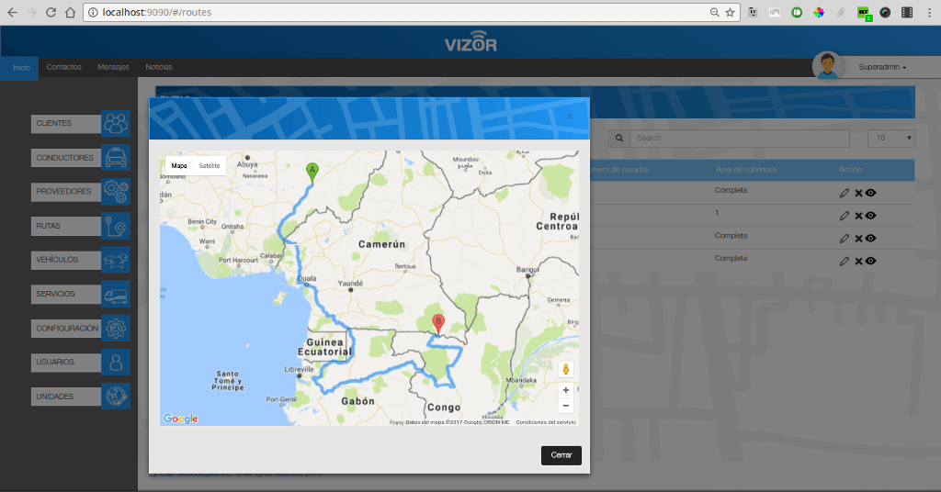Viewport: 941px width, 492px height.
Task: Select VEHÍCULOS sidebar button
Action: tap(66, 260)
